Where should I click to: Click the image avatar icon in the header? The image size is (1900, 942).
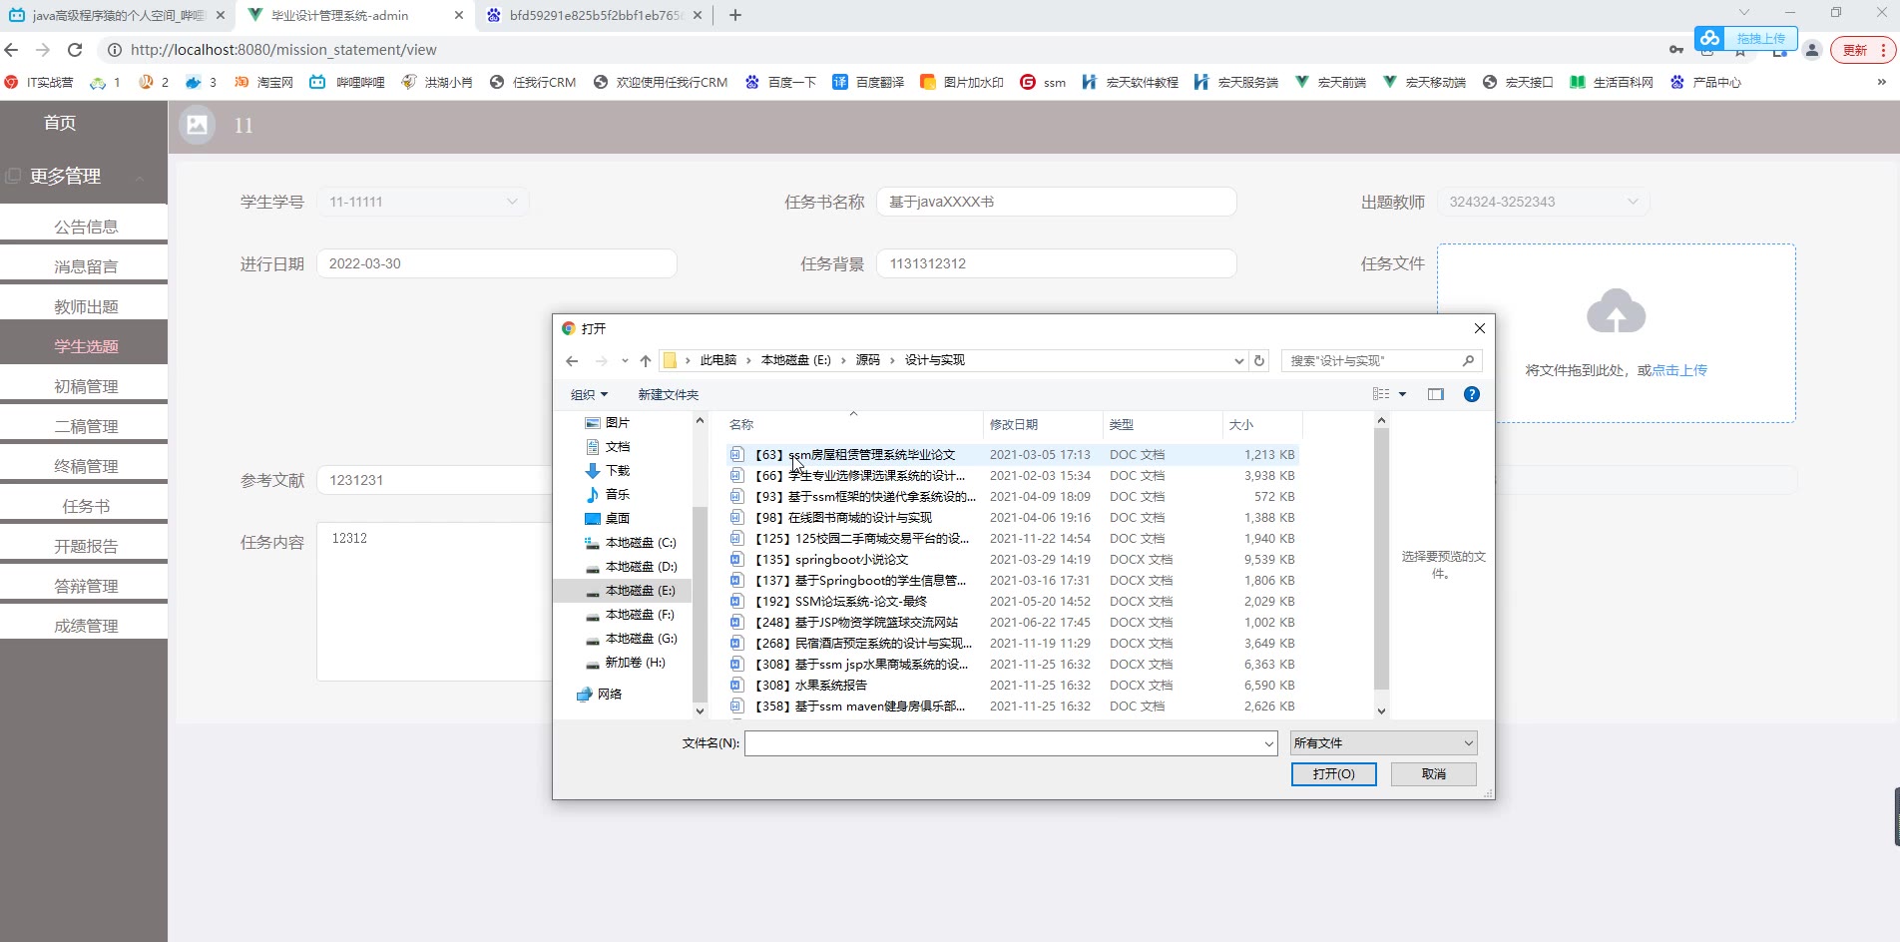pos(198,125)
